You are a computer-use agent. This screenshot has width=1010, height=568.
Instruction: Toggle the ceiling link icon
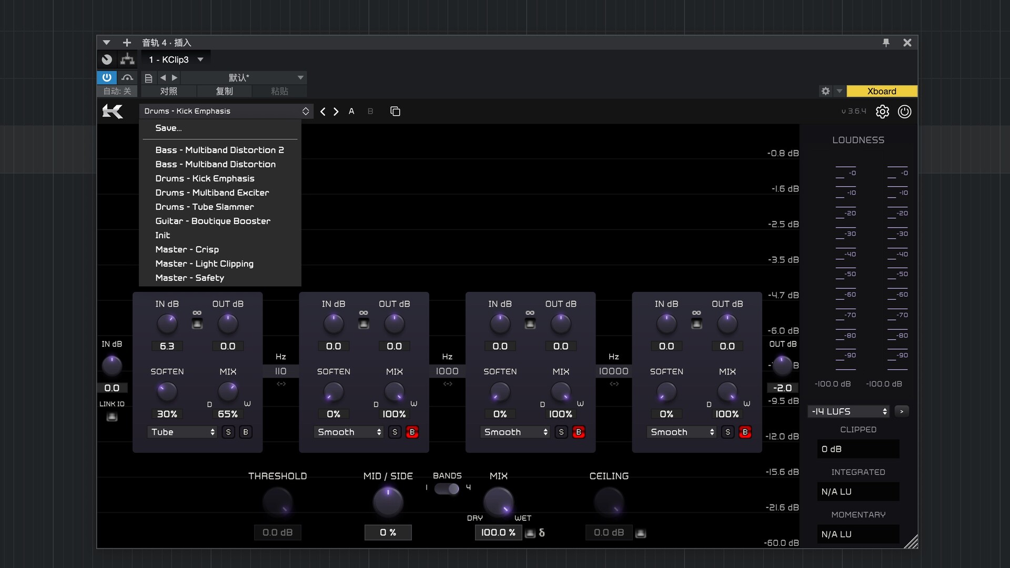640,533
